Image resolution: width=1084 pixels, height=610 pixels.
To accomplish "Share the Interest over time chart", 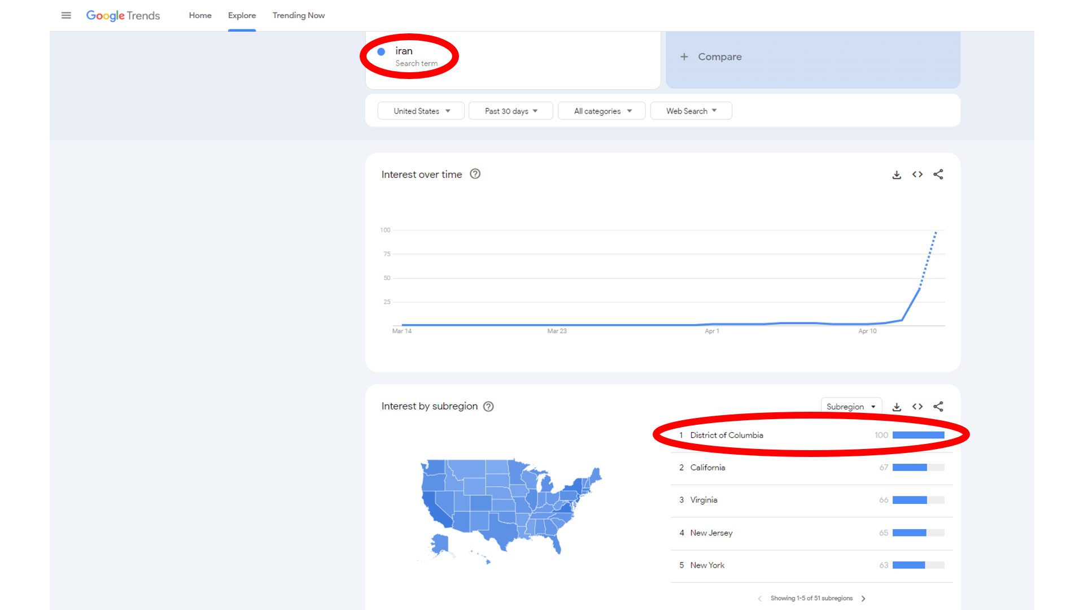I will tap(938, 175).
